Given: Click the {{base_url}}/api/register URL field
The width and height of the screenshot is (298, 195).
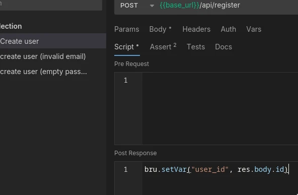Looking at the screenshot, I should pos(200,6).
